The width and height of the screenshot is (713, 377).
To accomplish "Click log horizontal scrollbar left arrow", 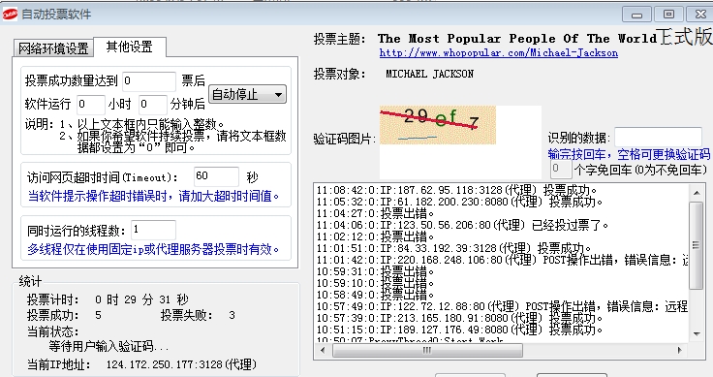I will point(324,350).
